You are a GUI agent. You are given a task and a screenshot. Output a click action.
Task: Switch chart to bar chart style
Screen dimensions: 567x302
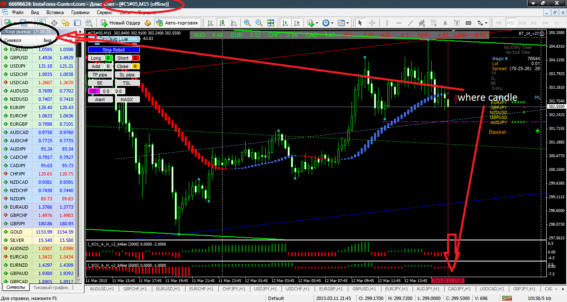211,22
